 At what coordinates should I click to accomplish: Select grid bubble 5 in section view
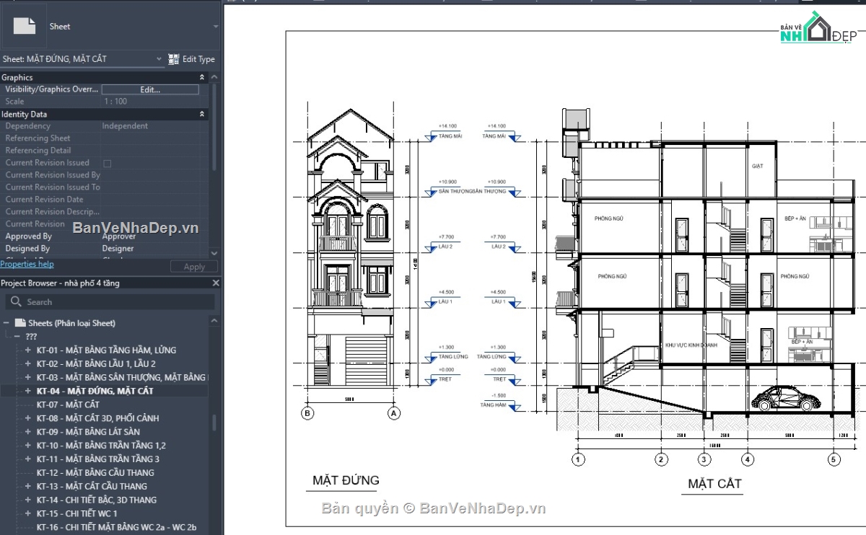click(834, 459)
